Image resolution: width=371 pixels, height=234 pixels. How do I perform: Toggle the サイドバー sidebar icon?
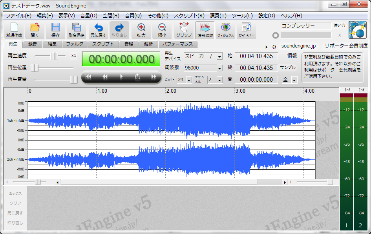(x=246, y=30)
